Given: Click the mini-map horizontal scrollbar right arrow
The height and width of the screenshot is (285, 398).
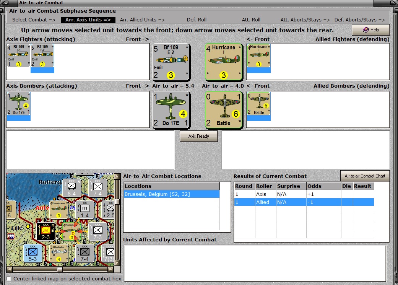Looking at the screenshot, I should click(x=110, y=269).
